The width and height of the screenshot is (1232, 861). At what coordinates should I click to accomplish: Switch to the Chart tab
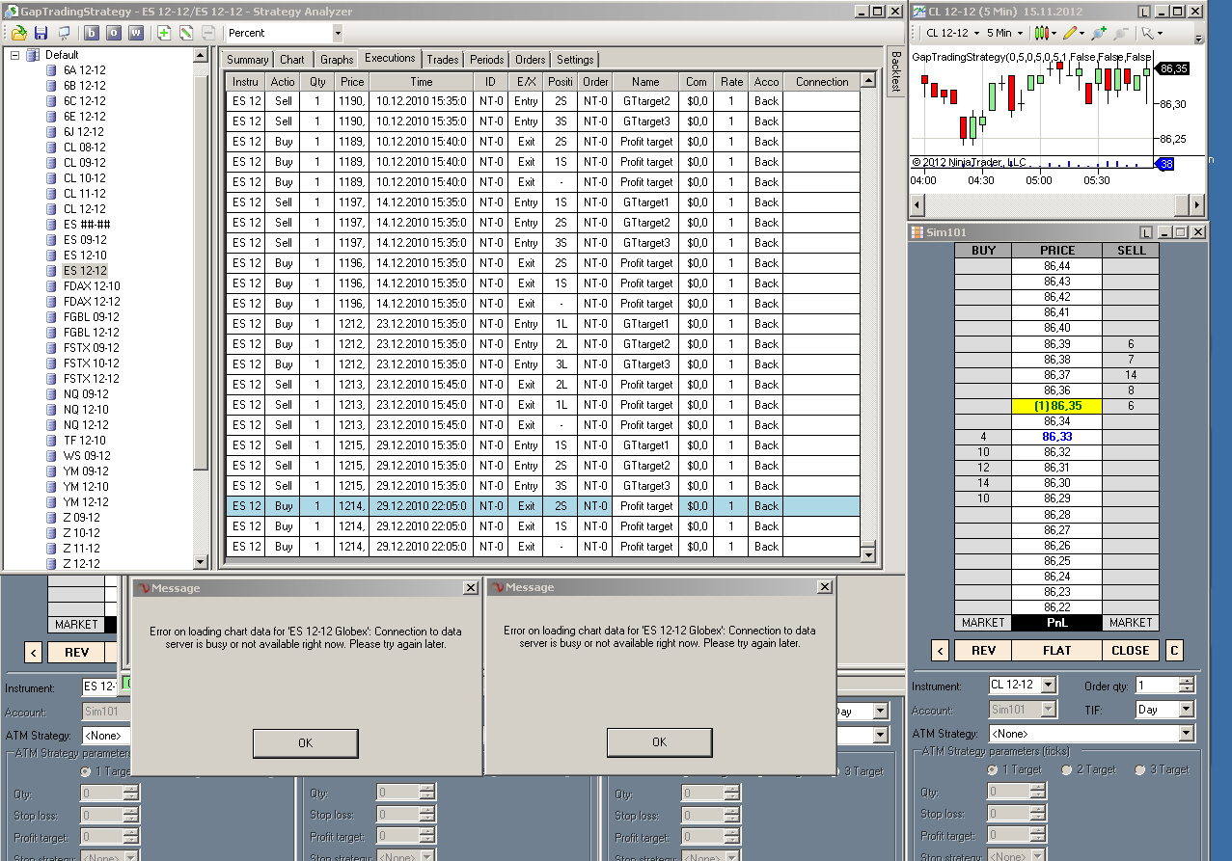[x=292, y=60]
